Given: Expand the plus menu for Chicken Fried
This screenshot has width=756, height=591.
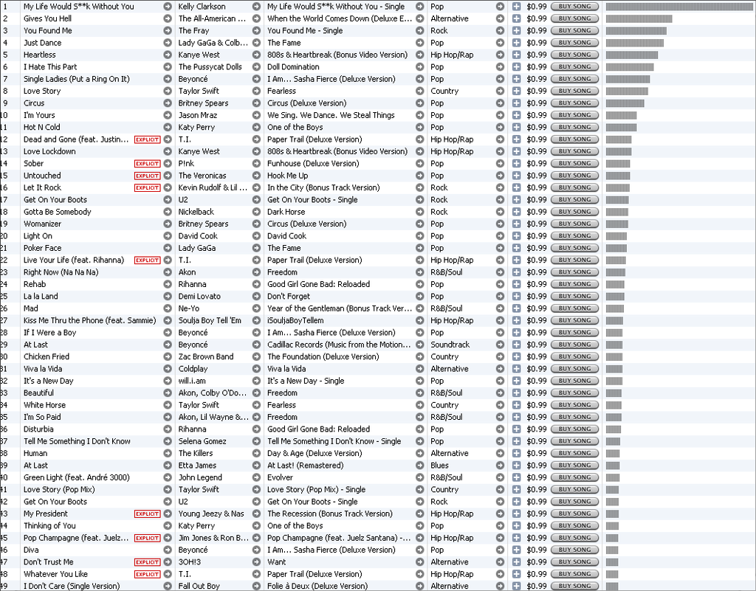Looking at the screenshot, I should click(517, 356).
